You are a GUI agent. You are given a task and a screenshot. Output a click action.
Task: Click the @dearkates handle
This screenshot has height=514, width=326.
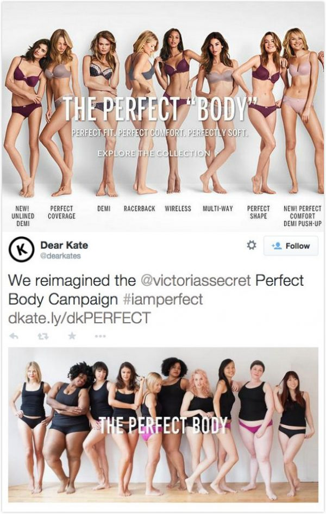click(60, 256)
